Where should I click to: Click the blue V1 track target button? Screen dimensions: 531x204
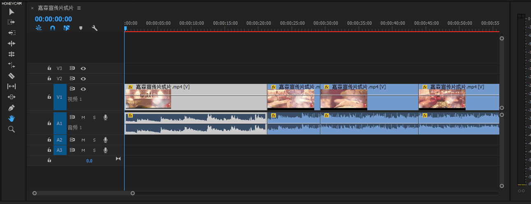[x=60, y=97]
